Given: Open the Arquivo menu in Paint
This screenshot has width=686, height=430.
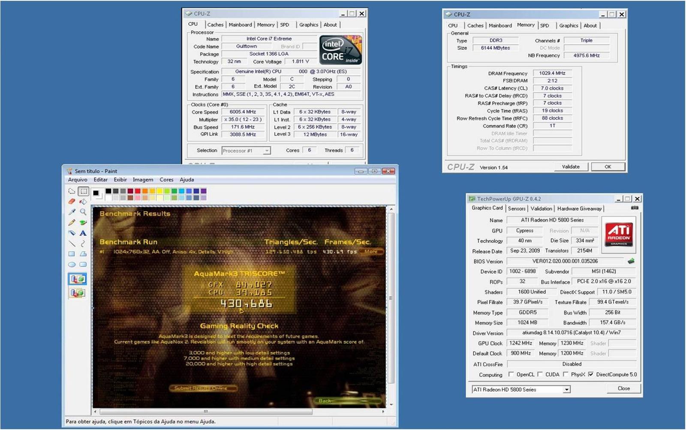Looking at the screenshot, I should [78, 180].
